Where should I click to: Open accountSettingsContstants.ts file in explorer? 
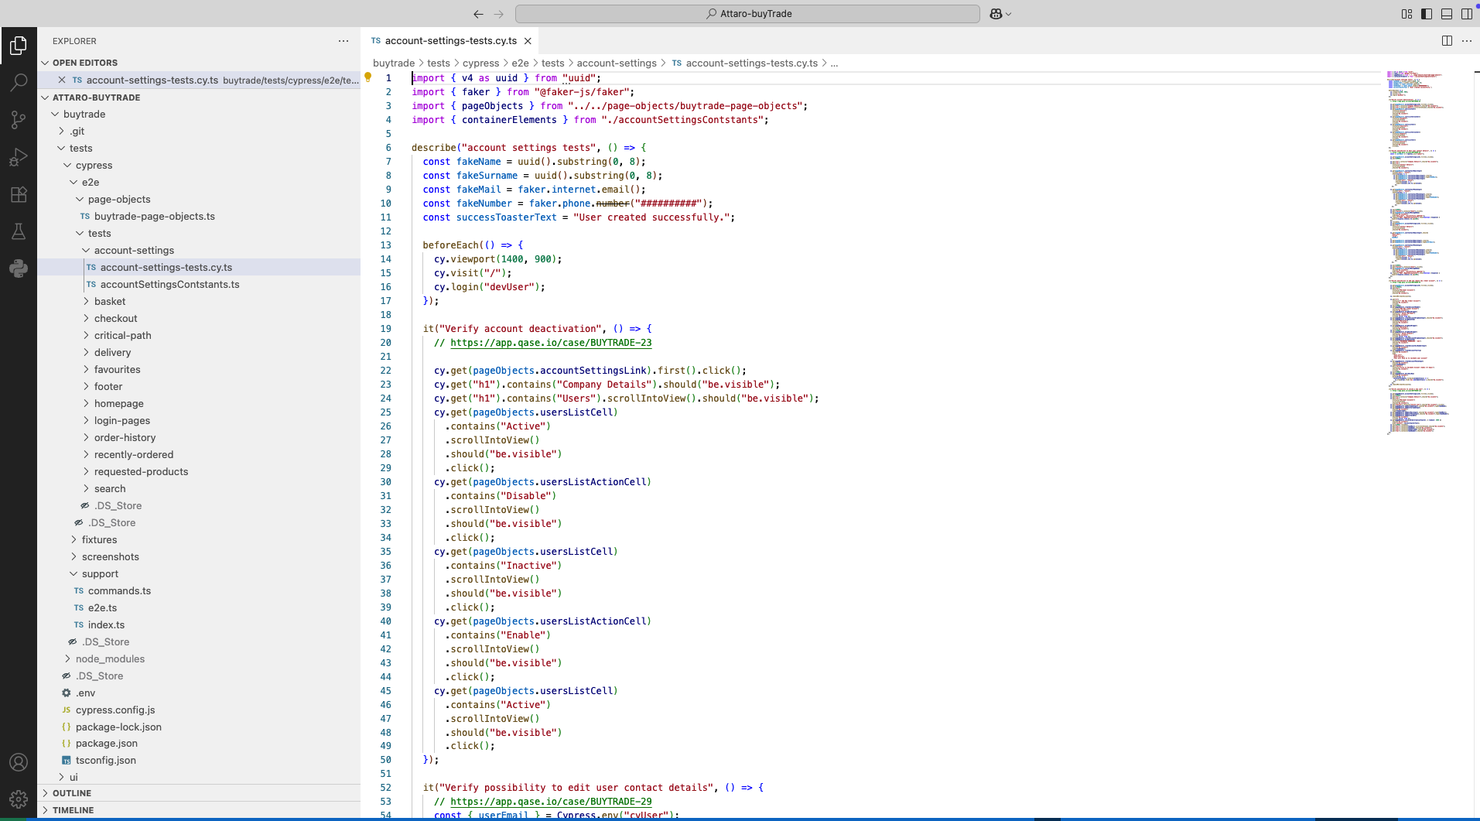point(169,284)
